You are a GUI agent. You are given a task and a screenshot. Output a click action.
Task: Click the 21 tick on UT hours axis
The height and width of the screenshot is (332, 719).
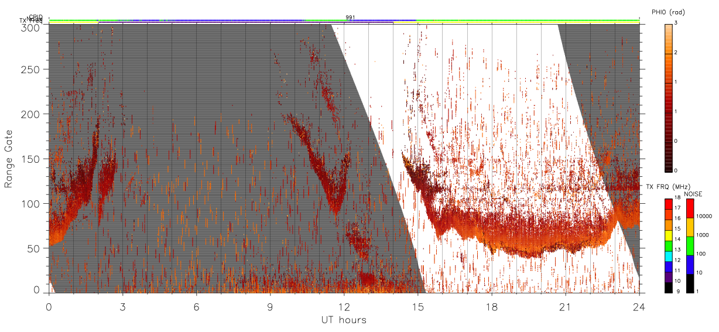(566, 306)
